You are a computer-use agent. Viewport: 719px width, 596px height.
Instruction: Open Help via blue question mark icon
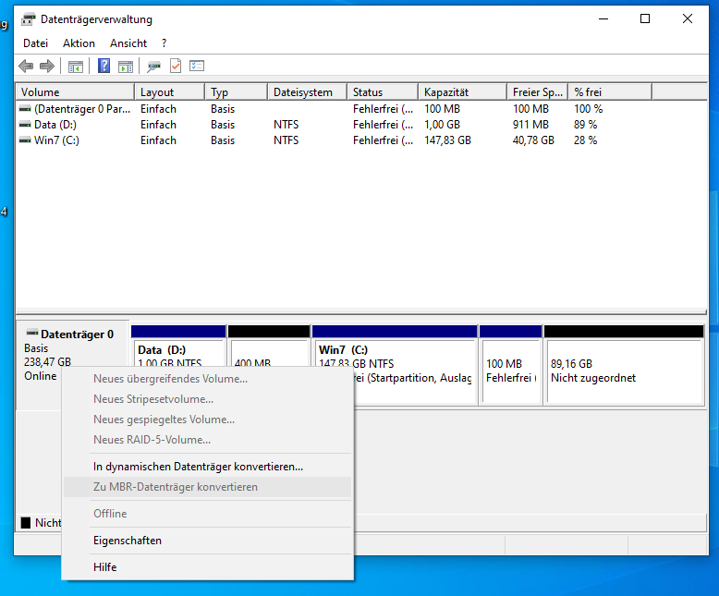tap(104, 66)
